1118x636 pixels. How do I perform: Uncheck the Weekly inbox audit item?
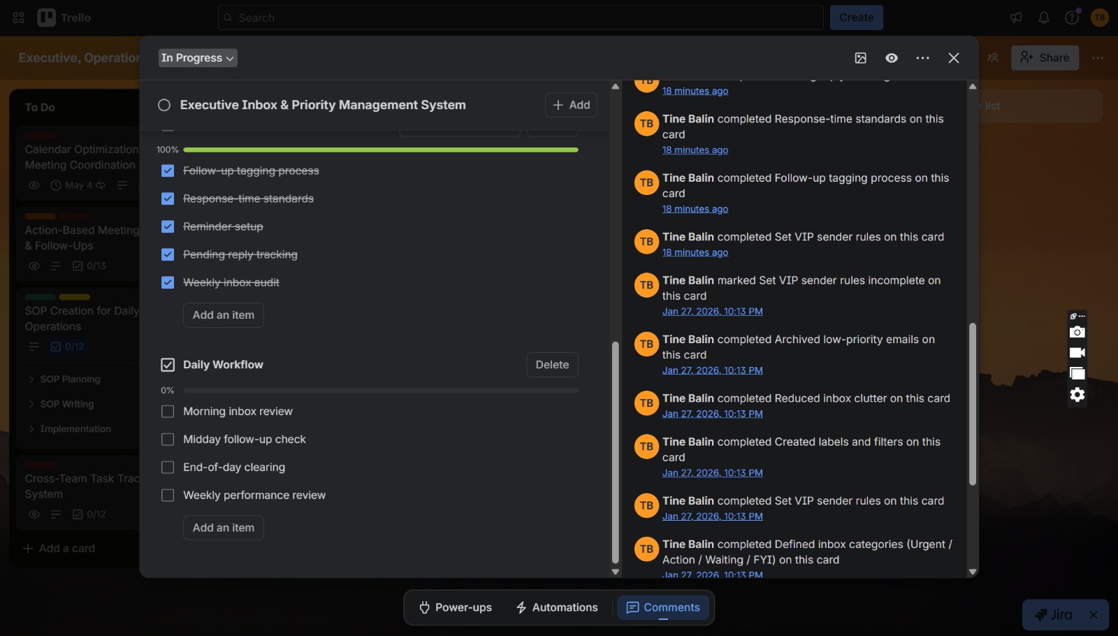click(x=168, y=282)
